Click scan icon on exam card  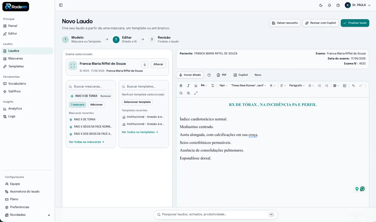pyautogui.click(x=73, y=66)
